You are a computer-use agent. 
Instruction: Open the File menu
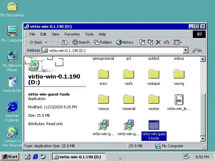pyautogui.click(x=32, y=34)
